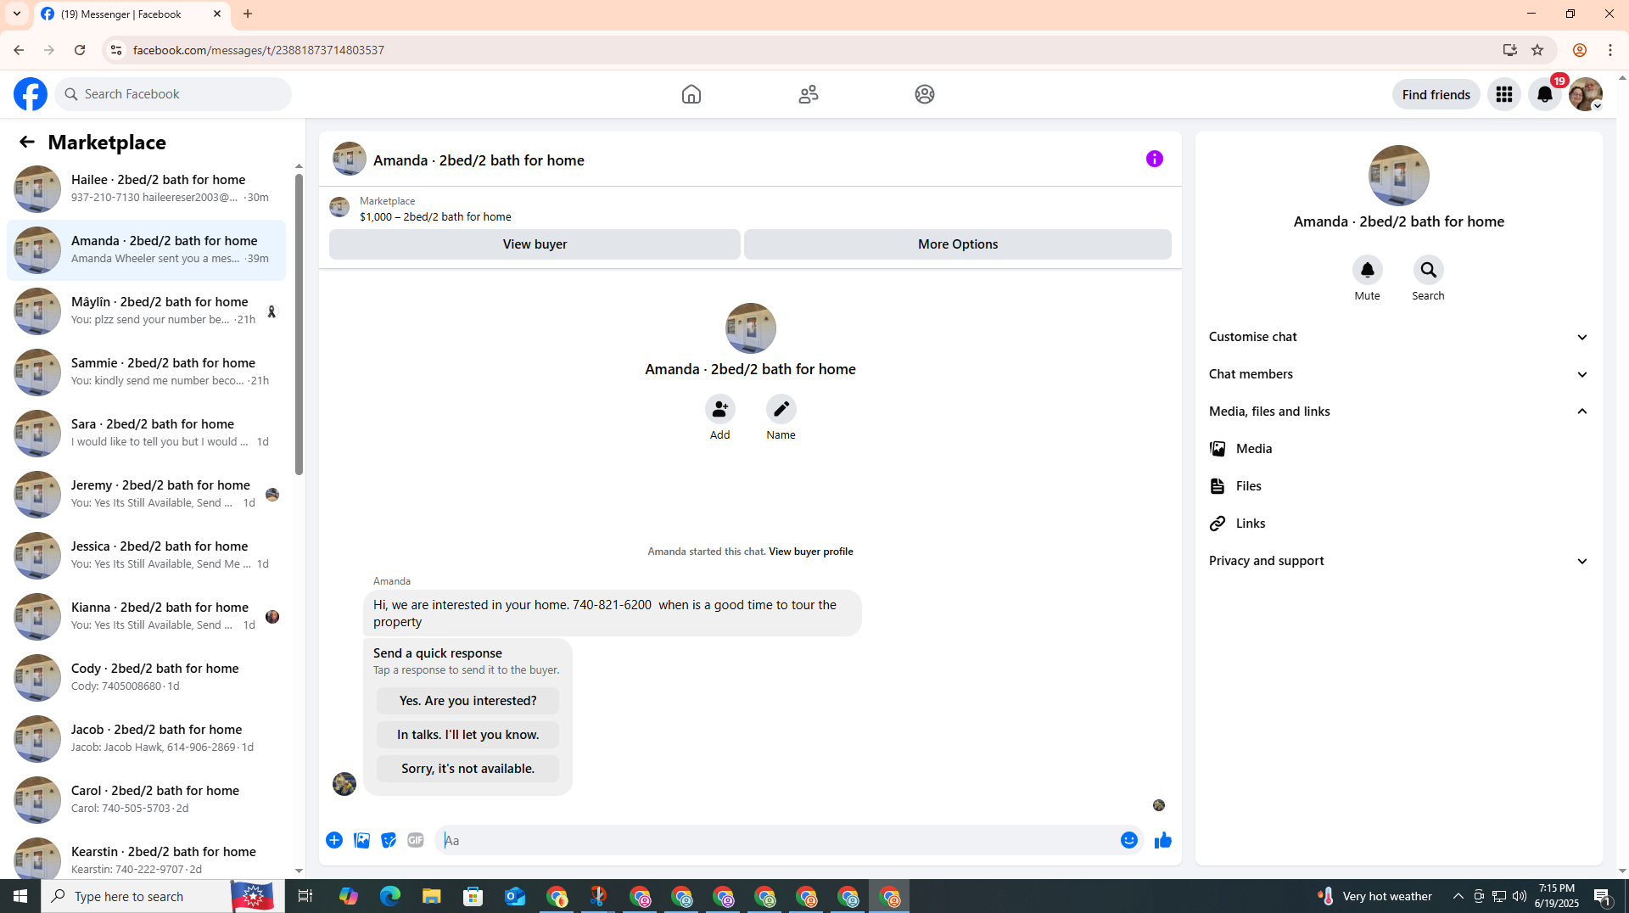The width and height of the screenshot is (1629, 913).
Task: Open Kianna's conversation
Action: pyautogui.click(x=146, y=617)
